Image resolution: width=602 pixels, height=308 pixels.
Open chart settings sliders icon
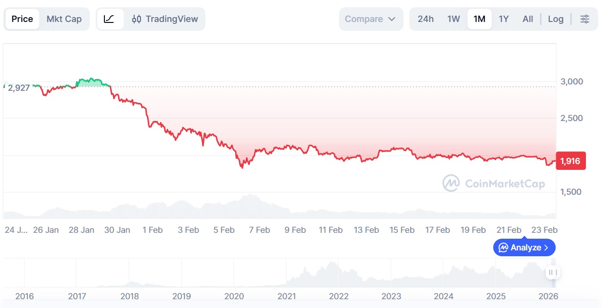click(x=584, y=19)
